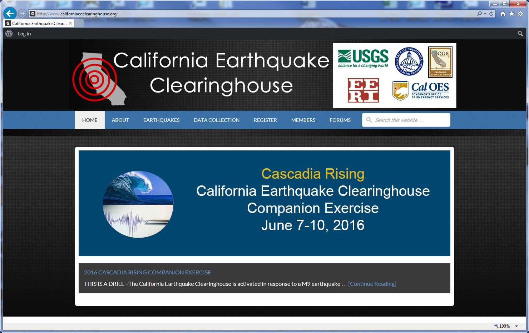Open the address bar autocomplete dropdown
This screenshot has height=333, width=529.
485,14
